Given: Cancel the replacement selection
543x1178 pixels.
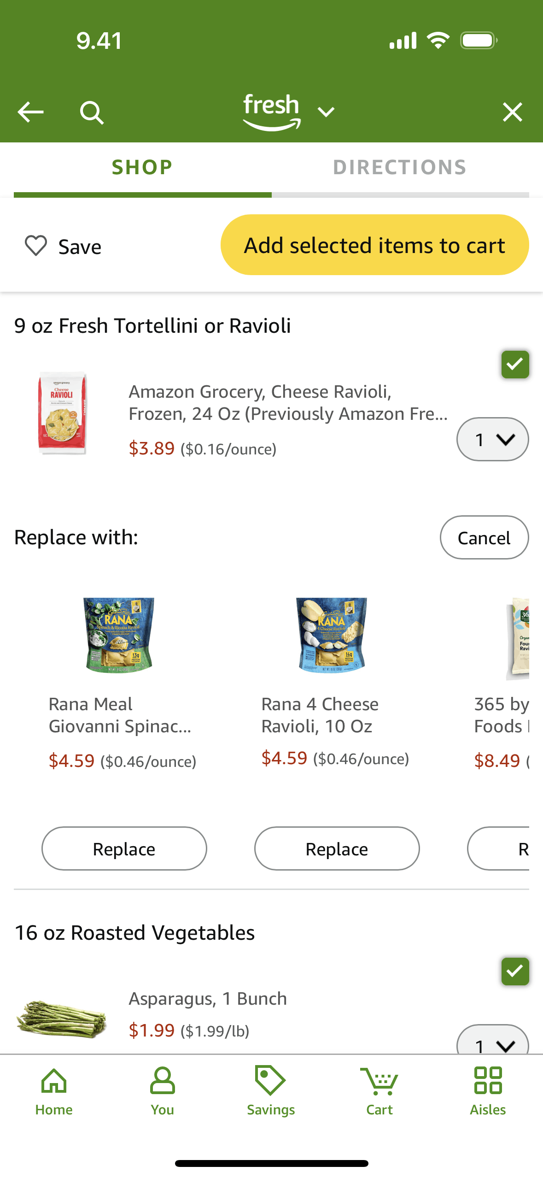Looking at the screenshot, I should tap(484, 537).
